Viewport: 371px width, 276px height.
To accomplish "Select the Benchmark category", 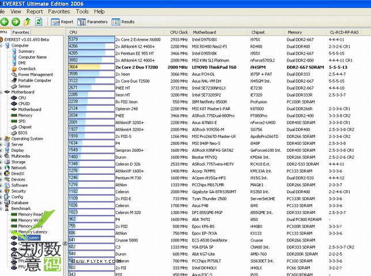I will click(21, 209).
